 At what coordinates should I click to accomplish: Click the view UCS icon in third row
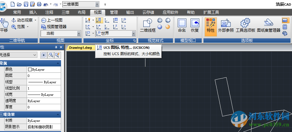(x=88, y=34)
